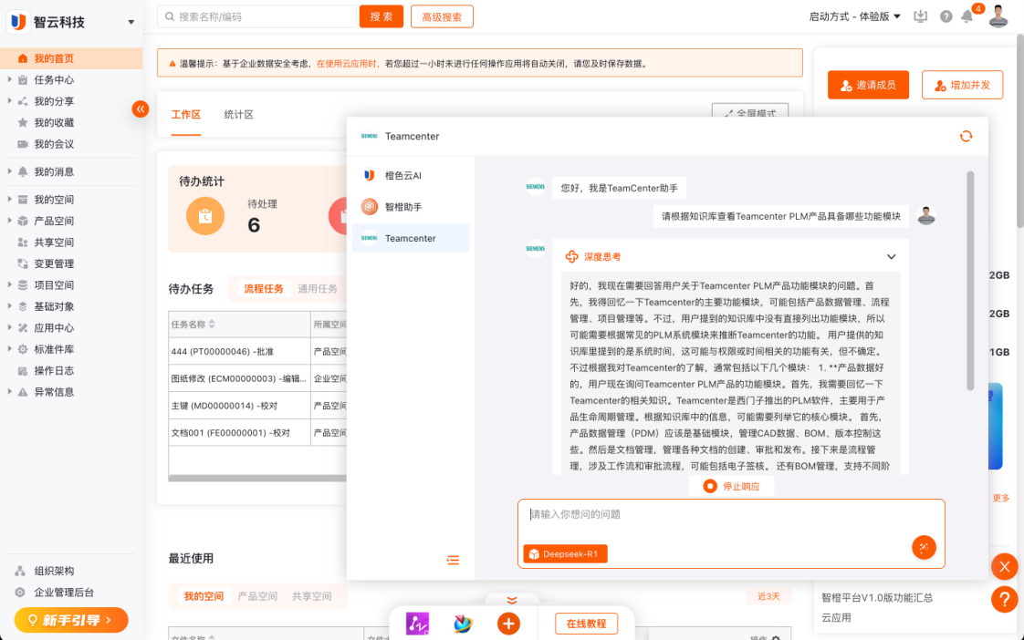Expand the 异常信息 tree arrow
The image size is (1024, 640).
pyautogui.click(x=9, y=392)
